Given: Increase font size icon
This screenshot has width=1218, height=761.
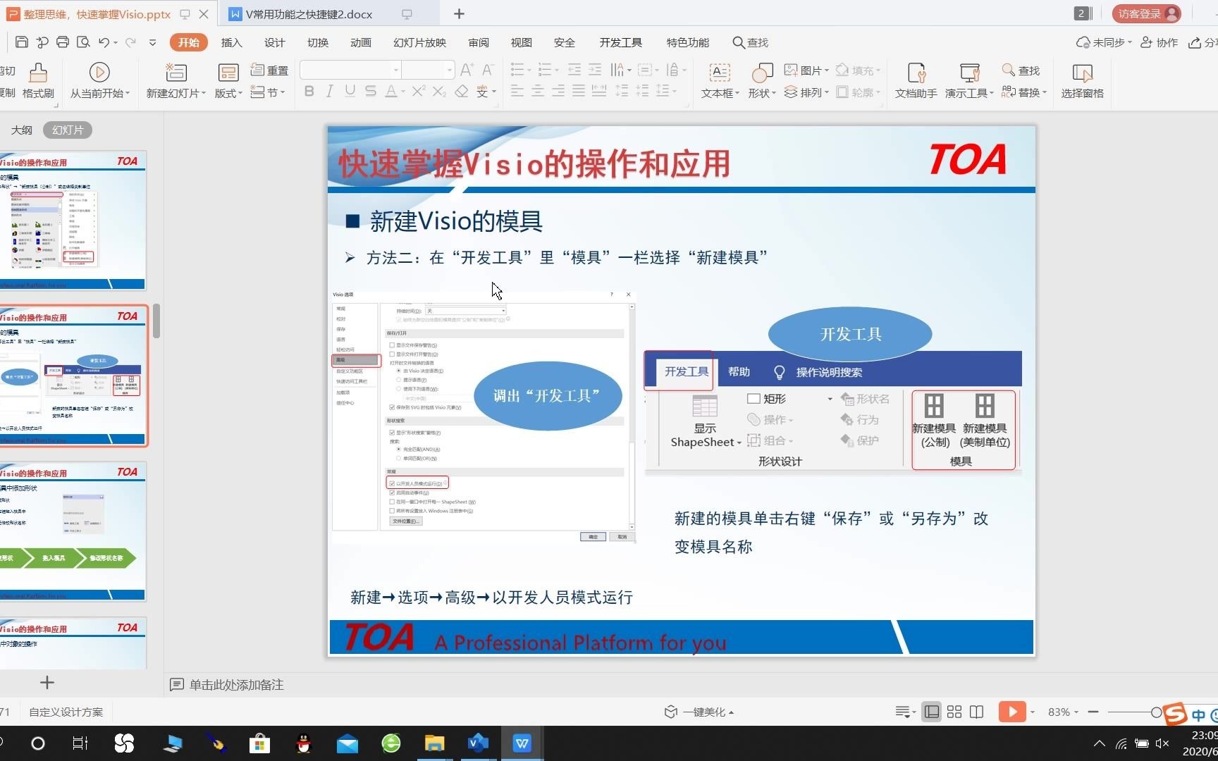Looking at the screenshot, I should pyautogui.click(x=467, y=70).
